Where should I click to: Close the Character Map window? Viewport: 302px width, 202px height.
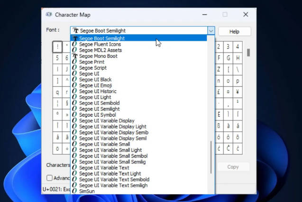pyautogui.click(x=246, y=14)
